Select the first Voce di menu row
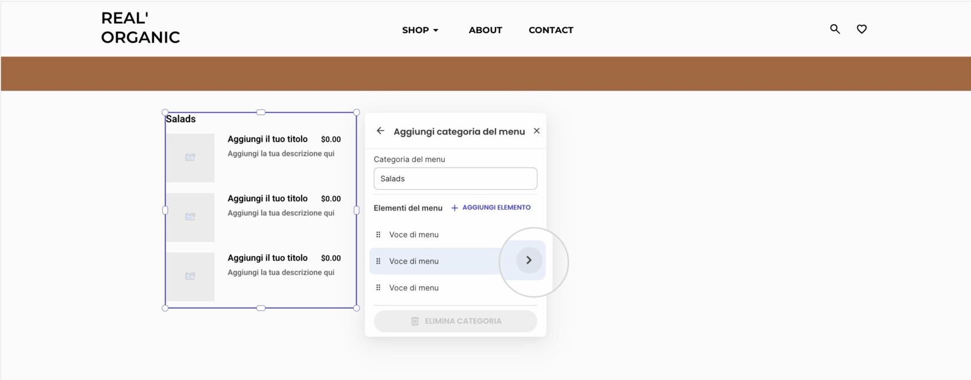This screenshot has width=971, height=380. [x=455, y=235]
